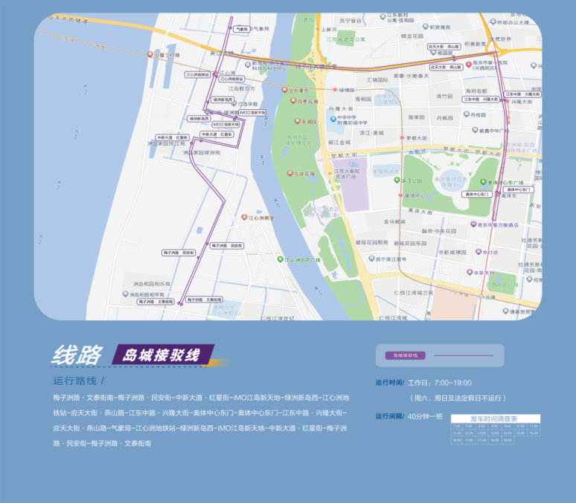Click the 运行路线 section heading
Viewport: 576px width, 503px height.
pyautogui.click(x=75, y=381)
